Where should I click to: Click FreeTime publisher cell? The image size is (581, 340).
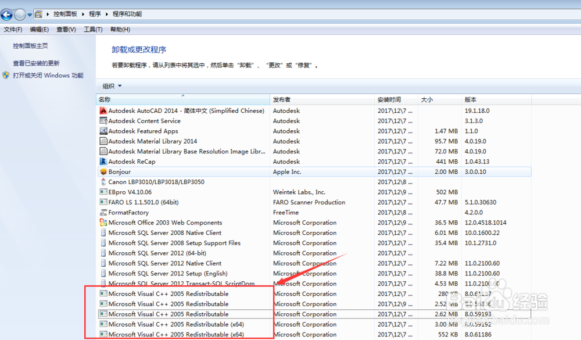[x=286, y=213]
